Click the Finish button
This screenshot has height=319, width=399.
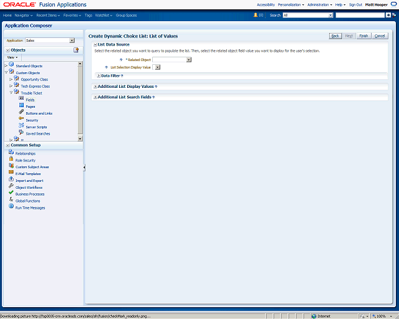363,36
